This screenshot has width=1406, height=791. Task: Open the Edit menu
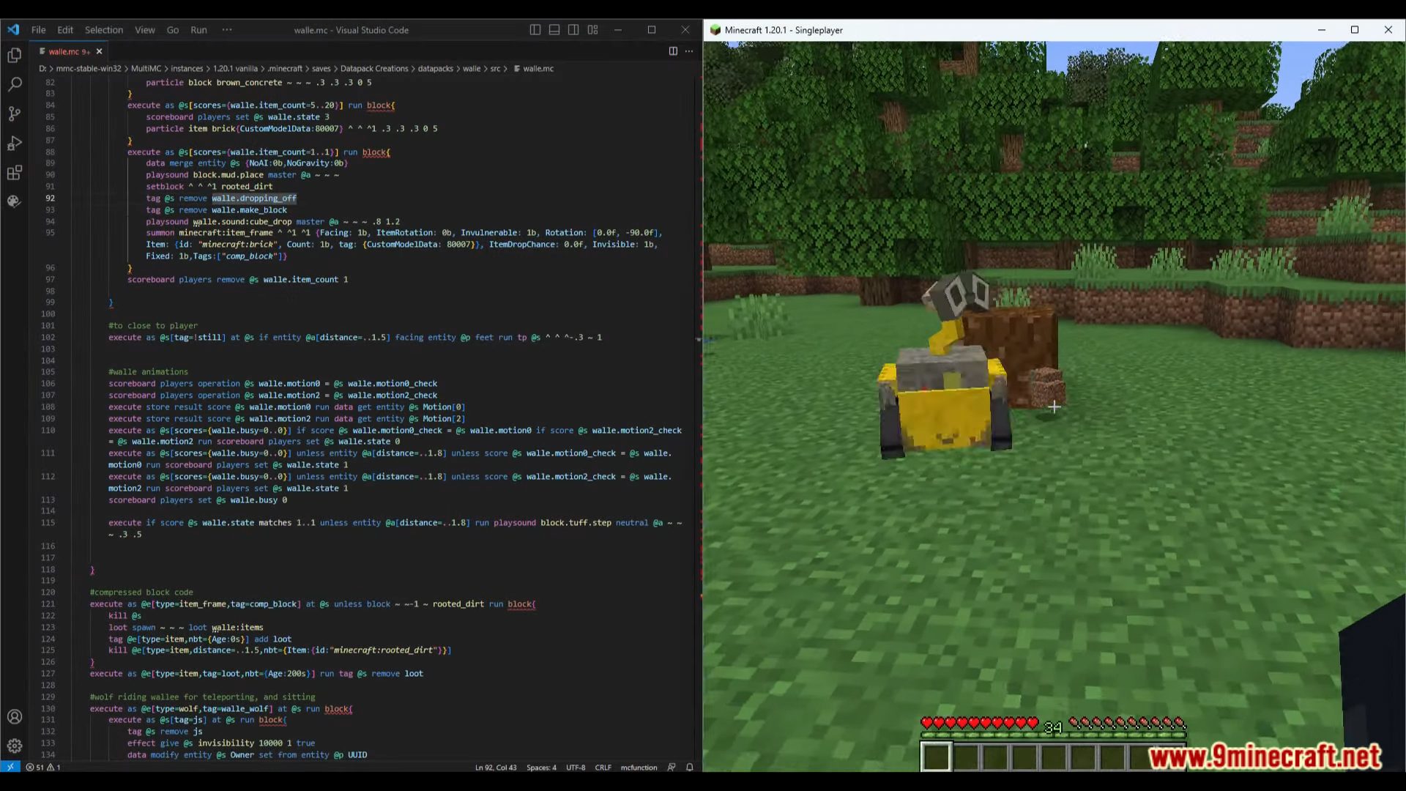point(65,30)
